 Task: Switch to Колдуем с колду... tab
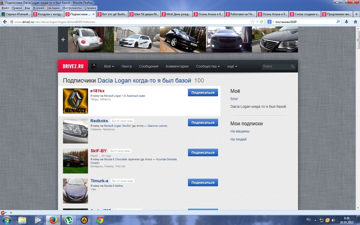[48, 14]
